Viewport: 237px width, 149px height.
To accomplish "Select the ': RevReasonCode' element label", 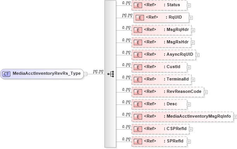I will [x=182, y=92].
